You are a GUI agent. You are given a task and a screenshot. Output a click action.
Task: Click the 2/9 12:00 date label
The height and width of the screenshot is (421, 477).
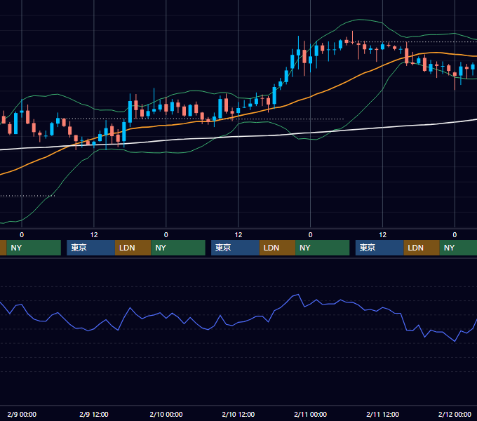point(94,414)
